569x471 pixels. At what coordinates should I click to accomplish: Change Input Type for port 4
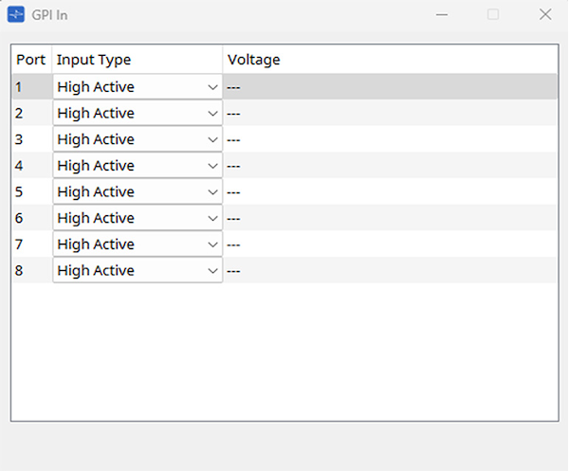pyautogui.click(x=138, y=166)
